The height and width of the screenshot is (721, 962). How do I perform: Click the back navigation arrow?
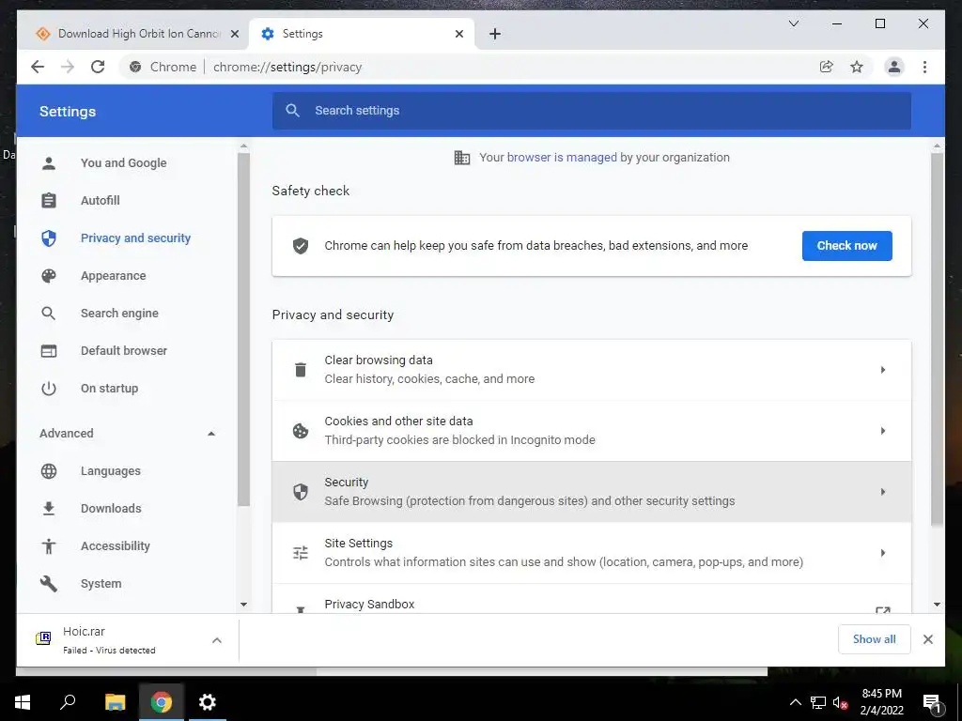38,67
